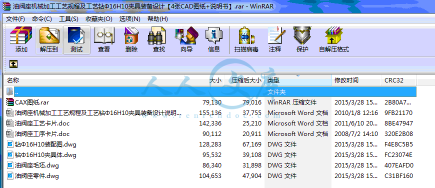
Task: Click the size value 95,532
Action: 212,155
